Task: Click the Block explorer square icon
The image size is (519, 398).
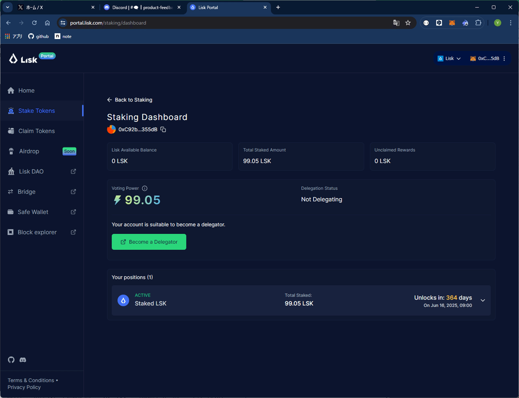Action: (x=10, y=232)
